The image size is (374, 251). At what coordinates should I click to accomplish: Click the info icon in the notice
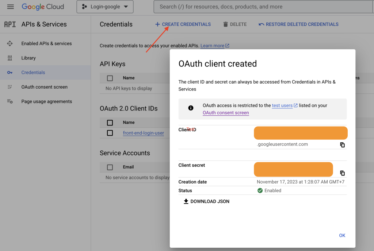pos(191,108)
